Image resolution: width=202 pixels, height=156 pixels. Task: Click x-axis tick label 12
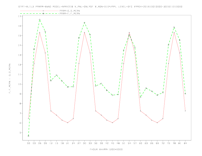coord(51,143)
